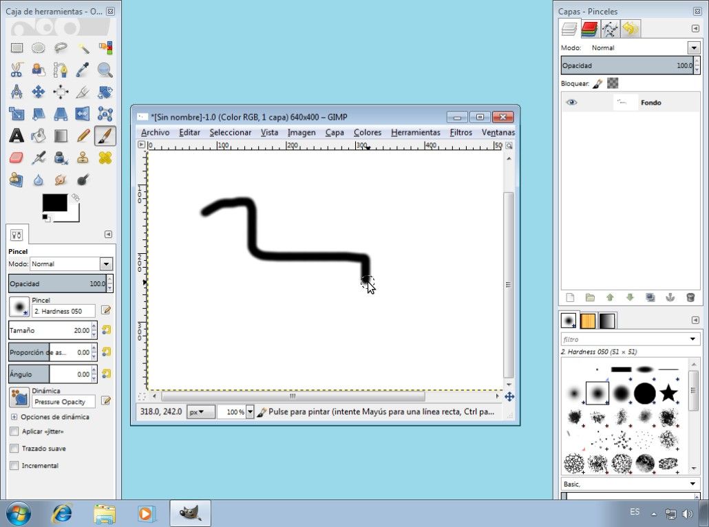Select the Zoom magnifier tool
Screen dimensions: 709x527
[105, 69]
